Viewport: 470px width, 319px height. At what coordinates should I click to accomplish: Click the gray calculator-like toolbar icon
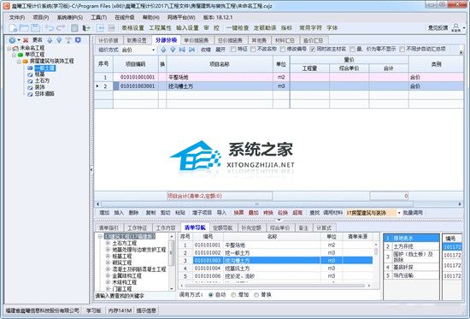click(x=74, y=28)
